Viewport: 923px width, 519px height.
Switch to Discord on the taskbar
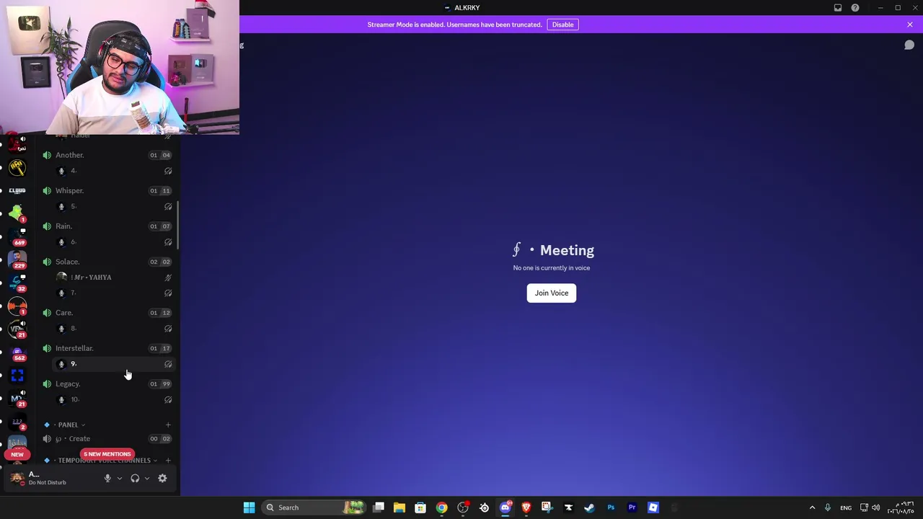(505, 507)
